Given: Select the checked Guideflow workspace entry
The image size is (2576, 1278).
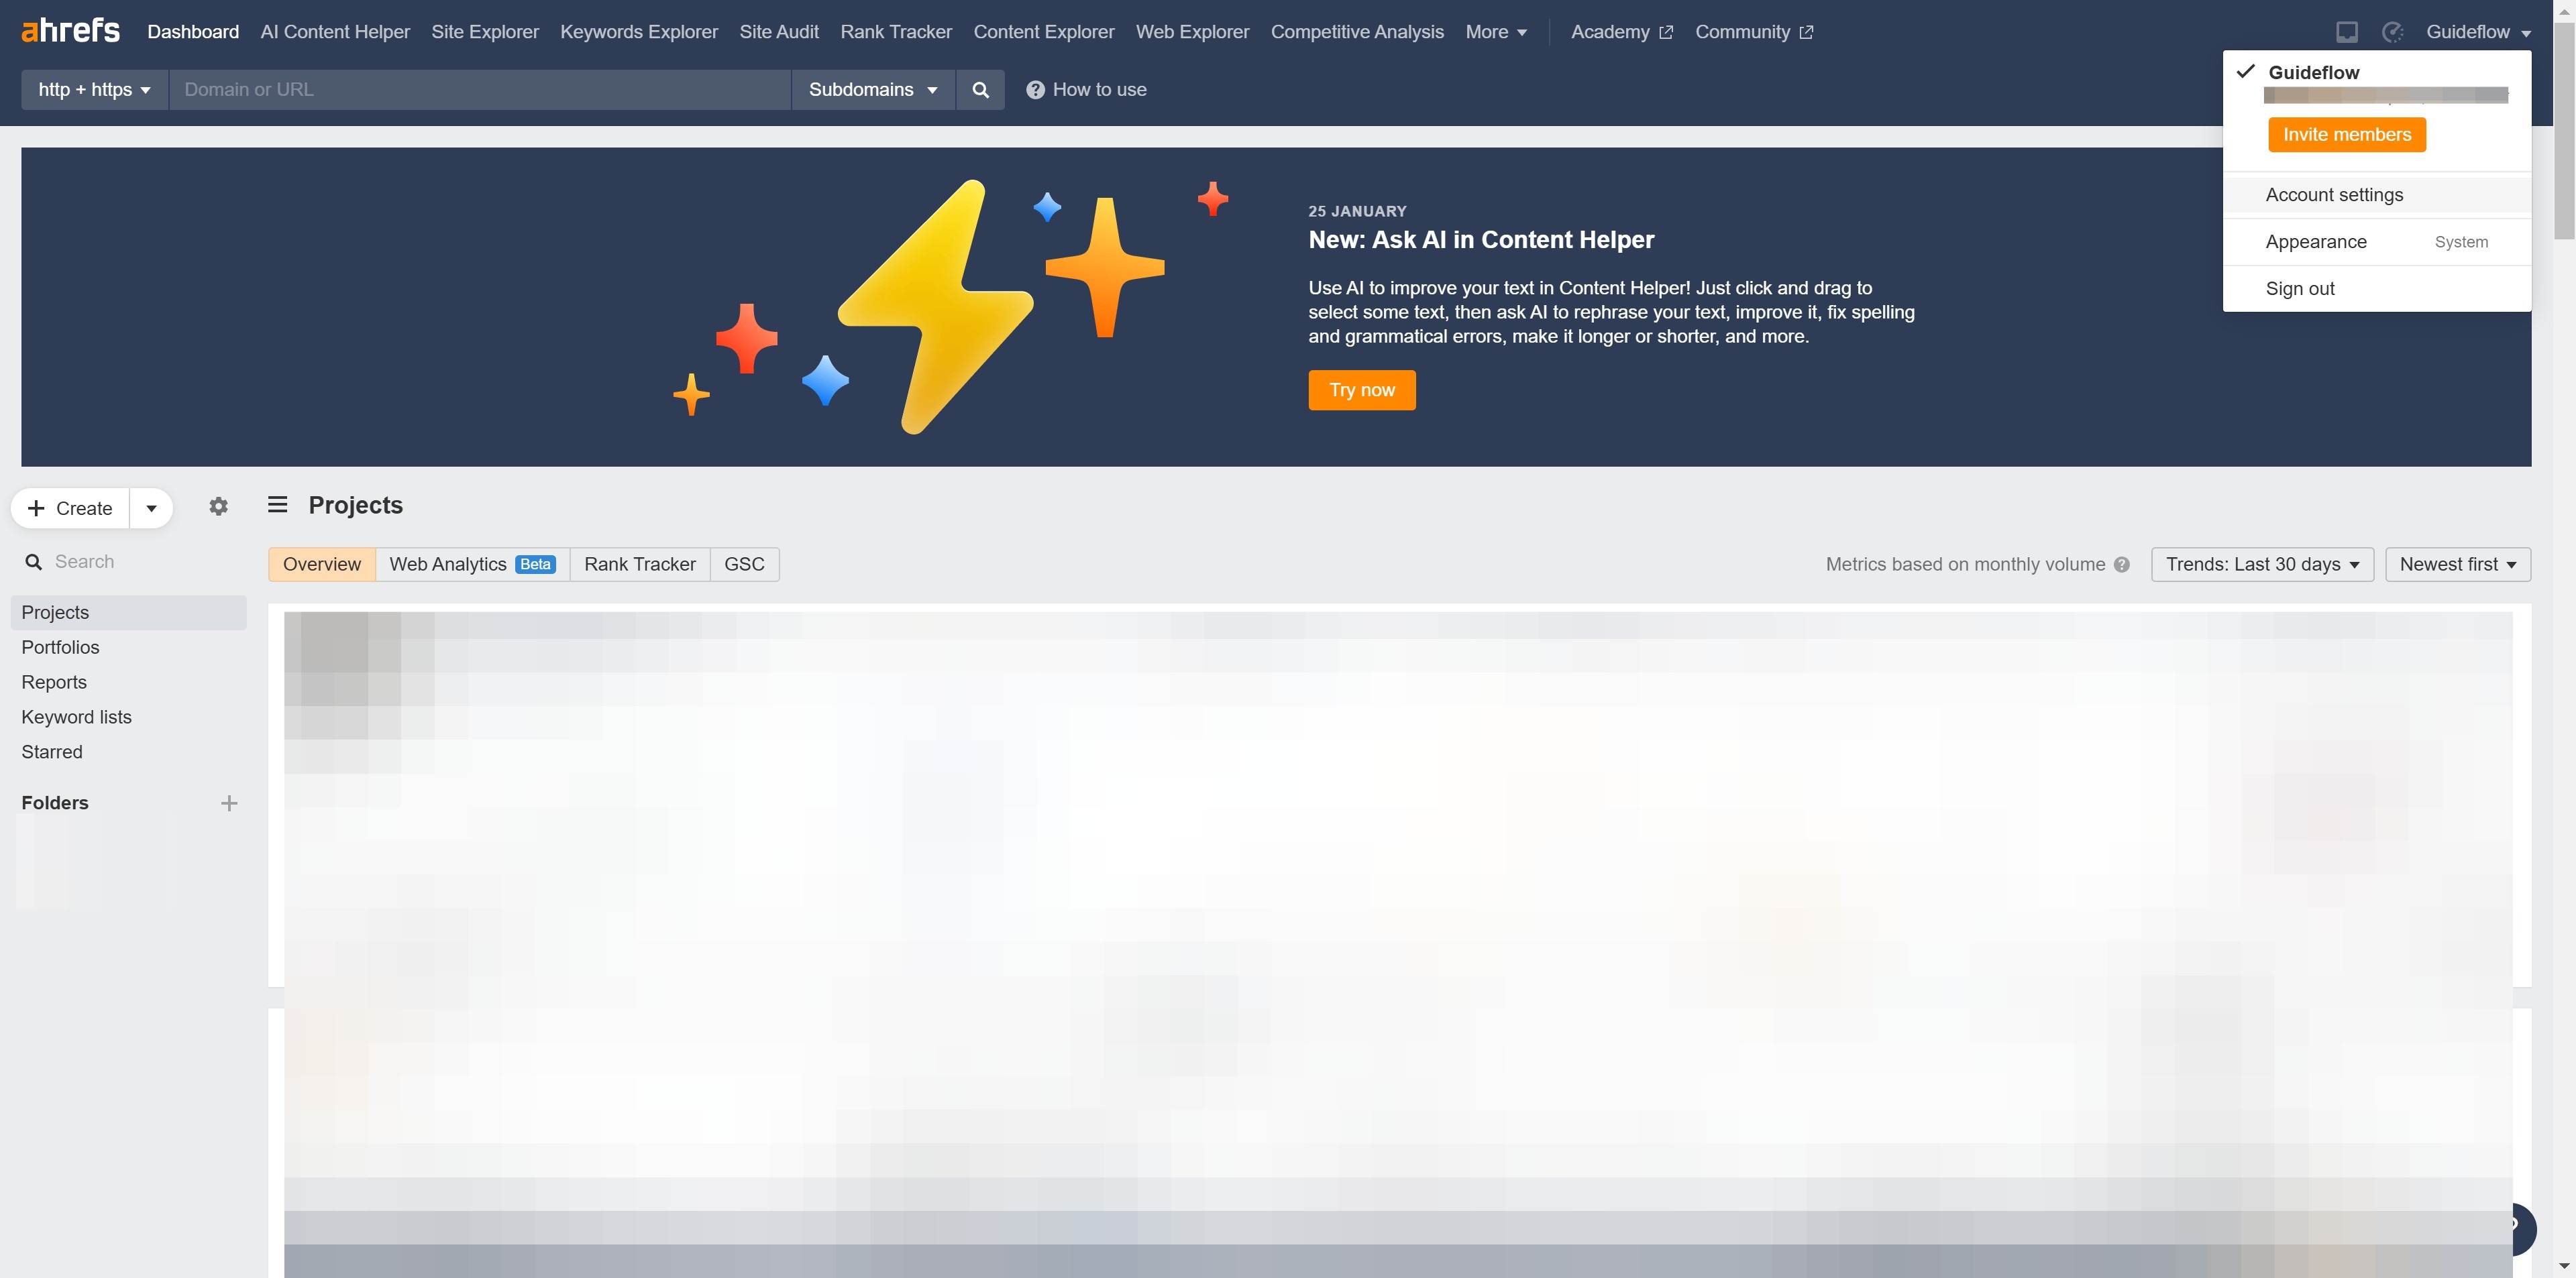Looking at the screenshot, I should coord(2313,72).
